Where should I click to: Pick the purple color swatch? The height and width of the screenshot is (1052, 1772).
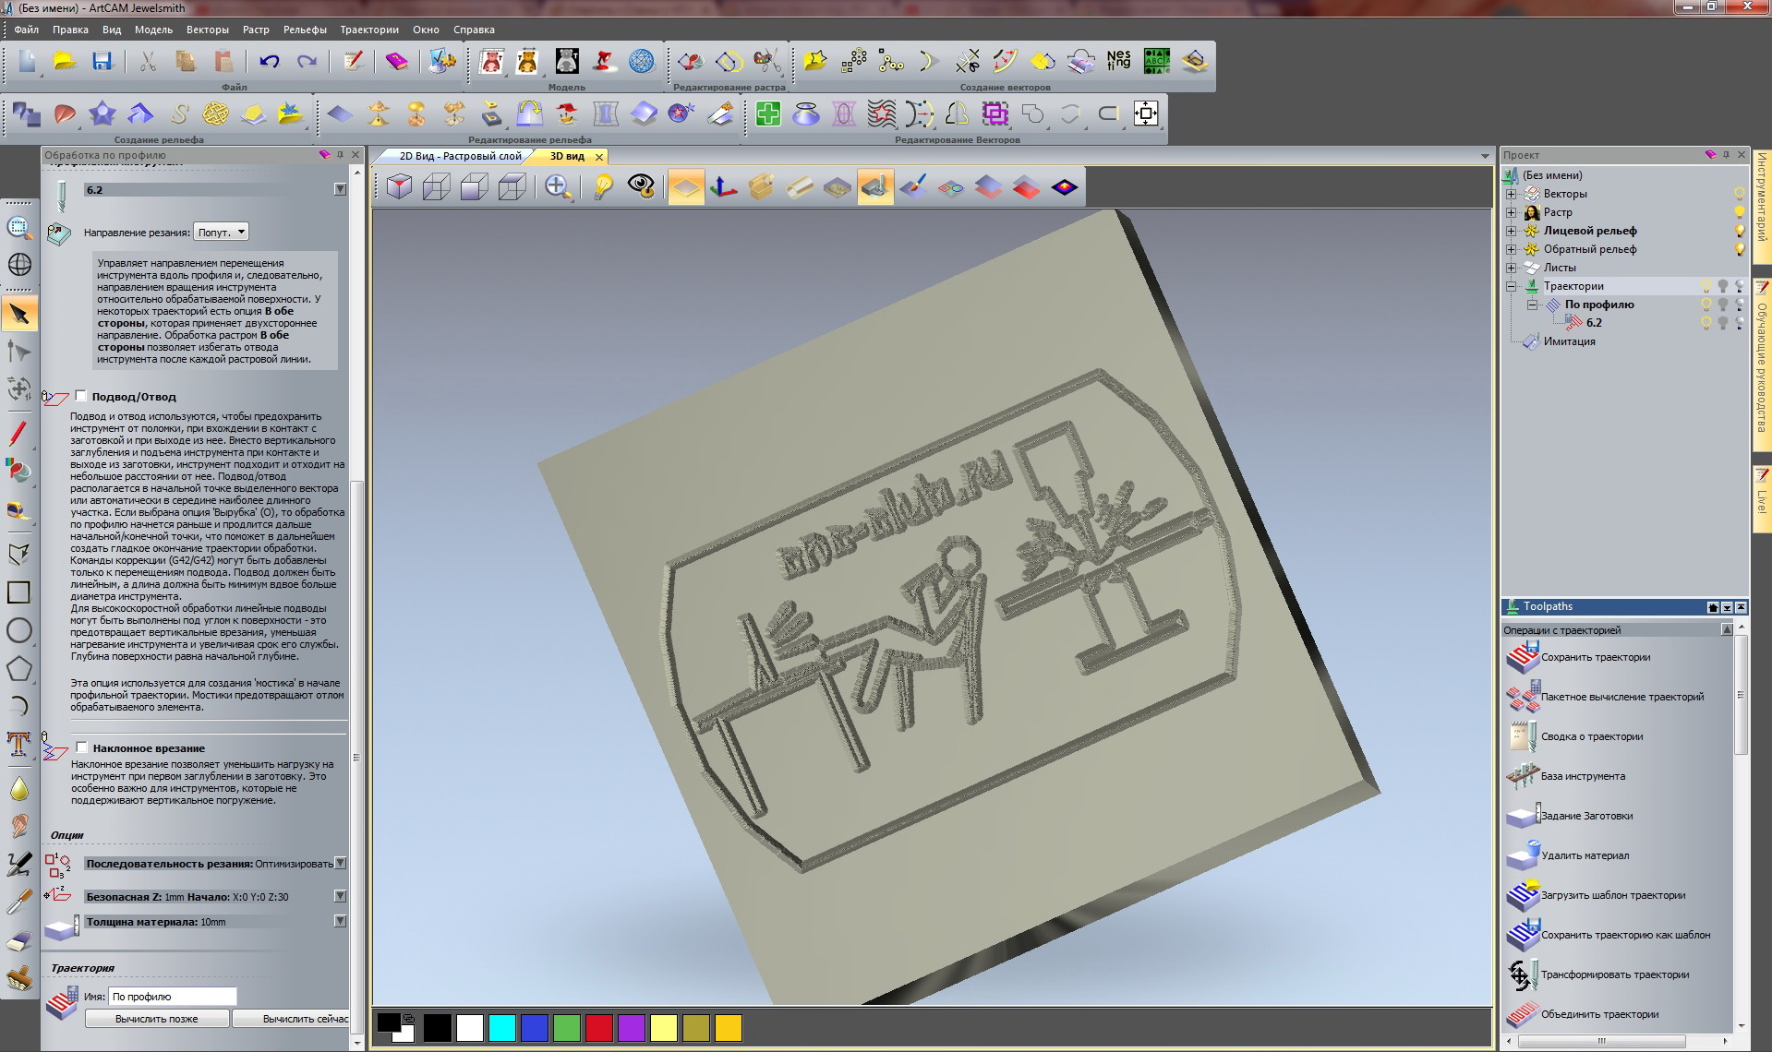(x=632, y=1028)
